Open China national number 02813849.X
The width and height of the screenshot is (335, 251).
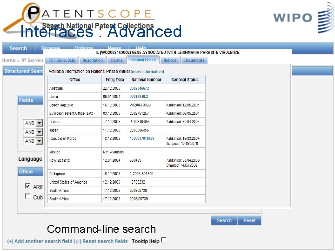tap(139, 97)
